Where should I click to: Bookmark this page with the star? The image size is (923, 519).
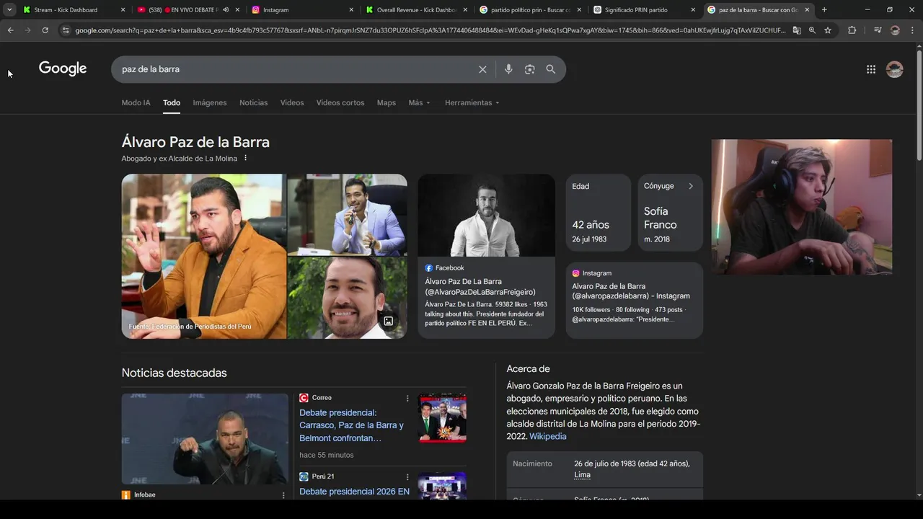[828, 30]
